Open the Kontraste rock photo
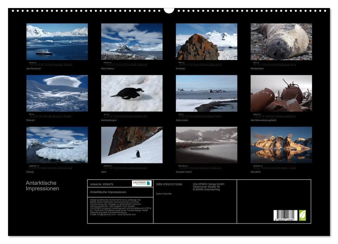The image size is (338, 244). tap(206, 42)
